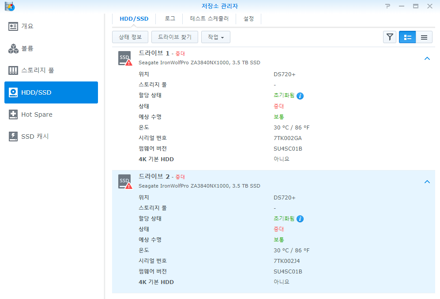Click the 상태 정보 button

130,37
